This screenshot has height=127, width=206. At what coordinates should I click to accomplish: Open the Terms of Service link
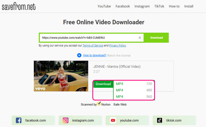pyautogui.click(x=93, y=45)
